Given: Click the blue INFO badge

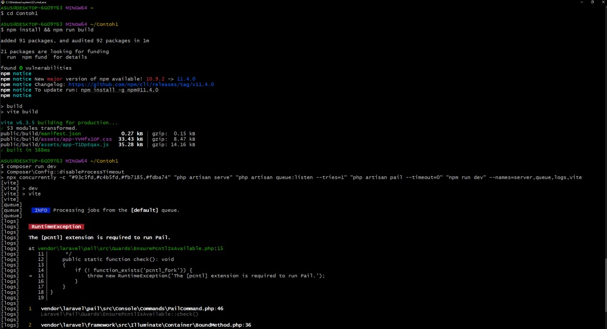Looking at the screenshot, I should point(41,210).
